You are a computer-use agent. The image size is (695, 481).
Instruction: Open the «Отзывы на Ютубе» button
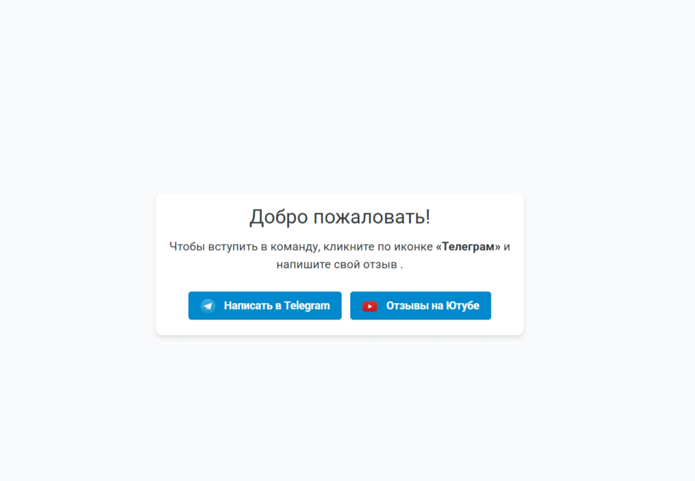(x=420, y=305)
